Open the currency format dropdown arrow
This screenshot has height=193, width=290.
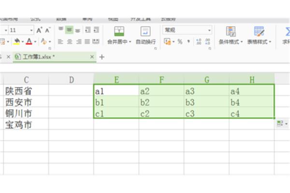(x=174, y=42)
